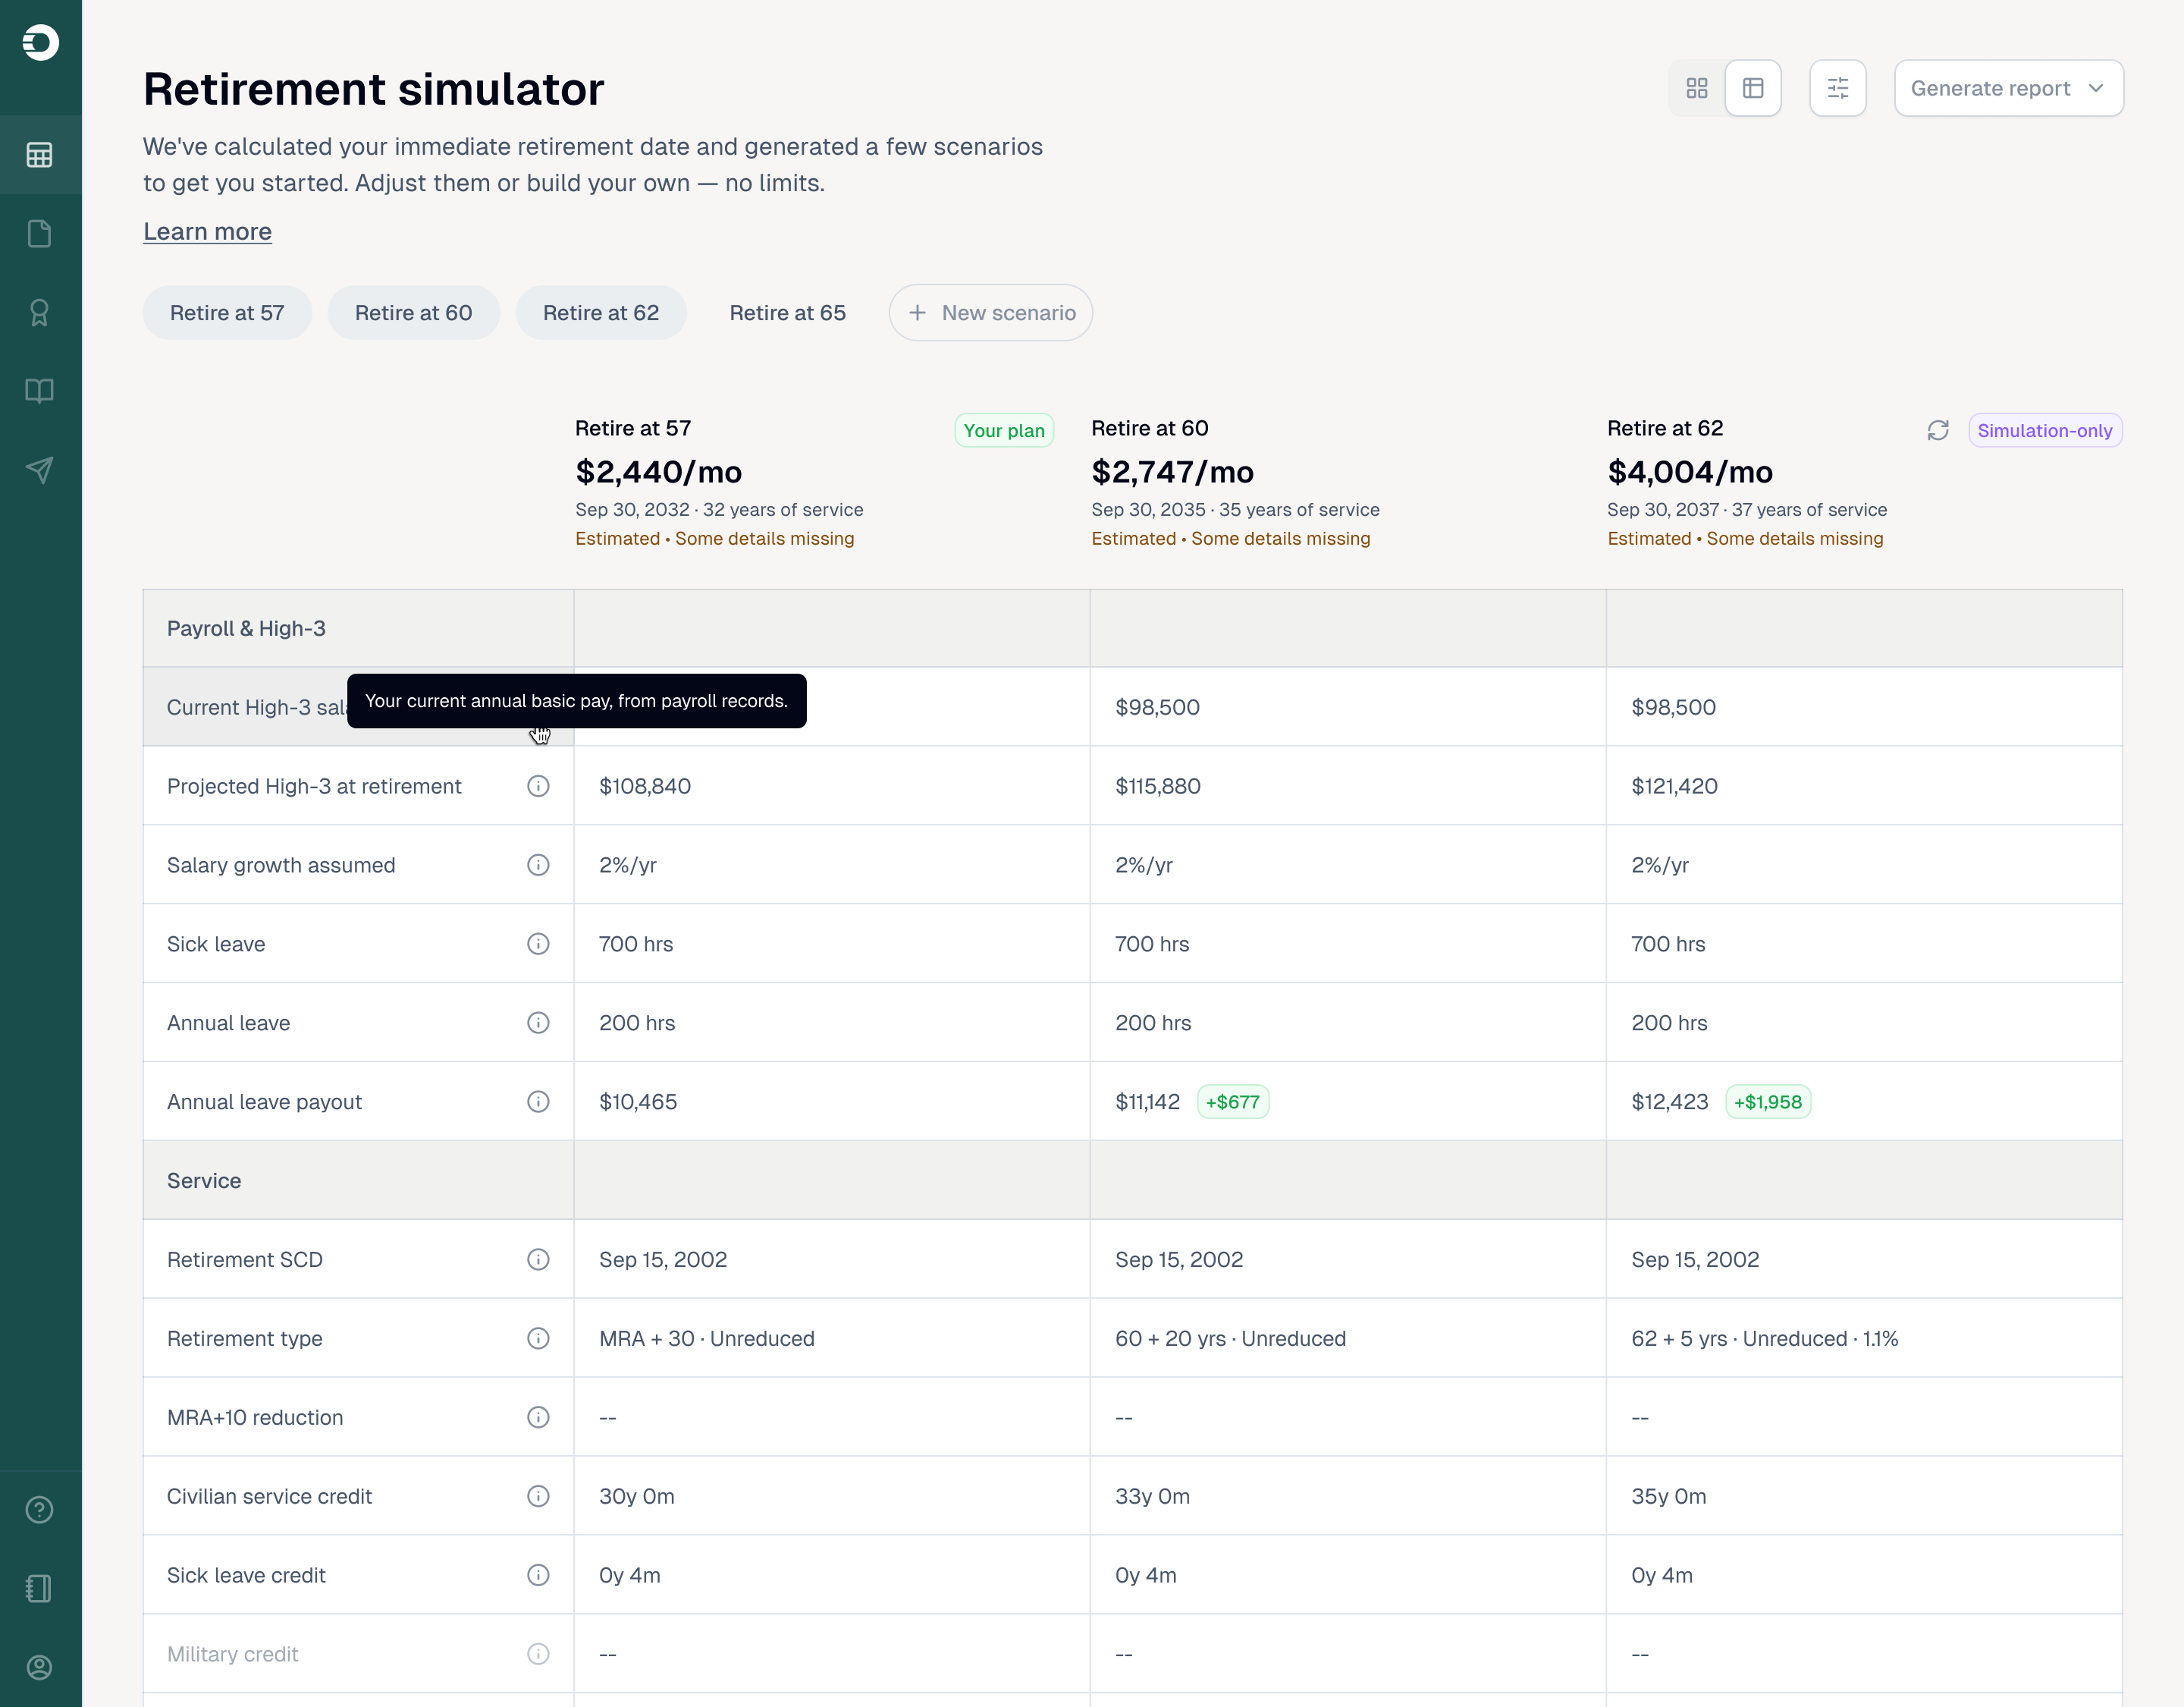Show info for Salary growth assumed
The height and width of the screenshot is (1707, 2184).
[x=538, y=865]
